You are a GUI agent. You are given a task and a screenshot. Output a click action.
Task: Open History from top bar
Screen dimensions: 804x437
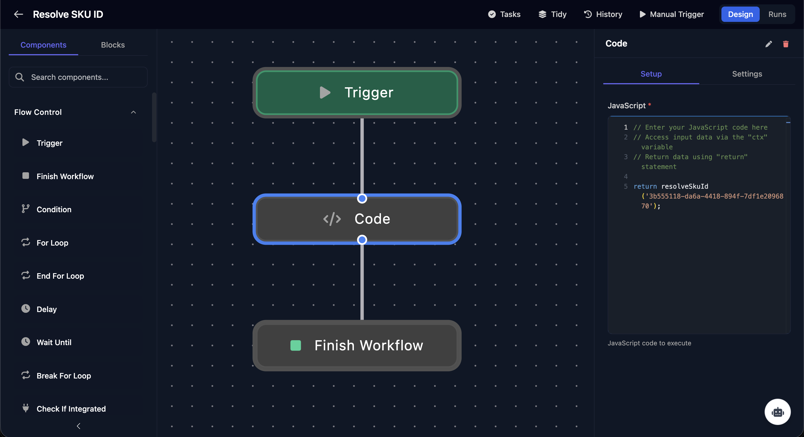tap(603, 14)
